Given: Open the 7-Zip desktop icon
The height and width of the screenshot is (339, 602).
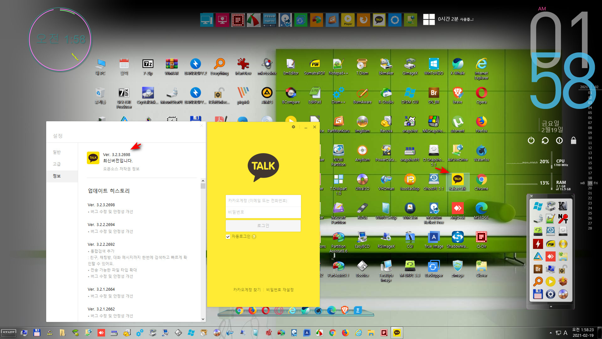Looking at the screenshot, I should pos(148,67).
